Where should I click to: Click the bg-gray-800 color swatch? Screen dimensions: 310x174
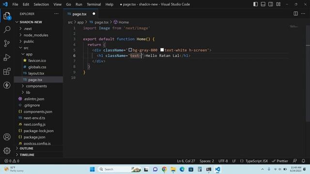(x=130, y=50)
